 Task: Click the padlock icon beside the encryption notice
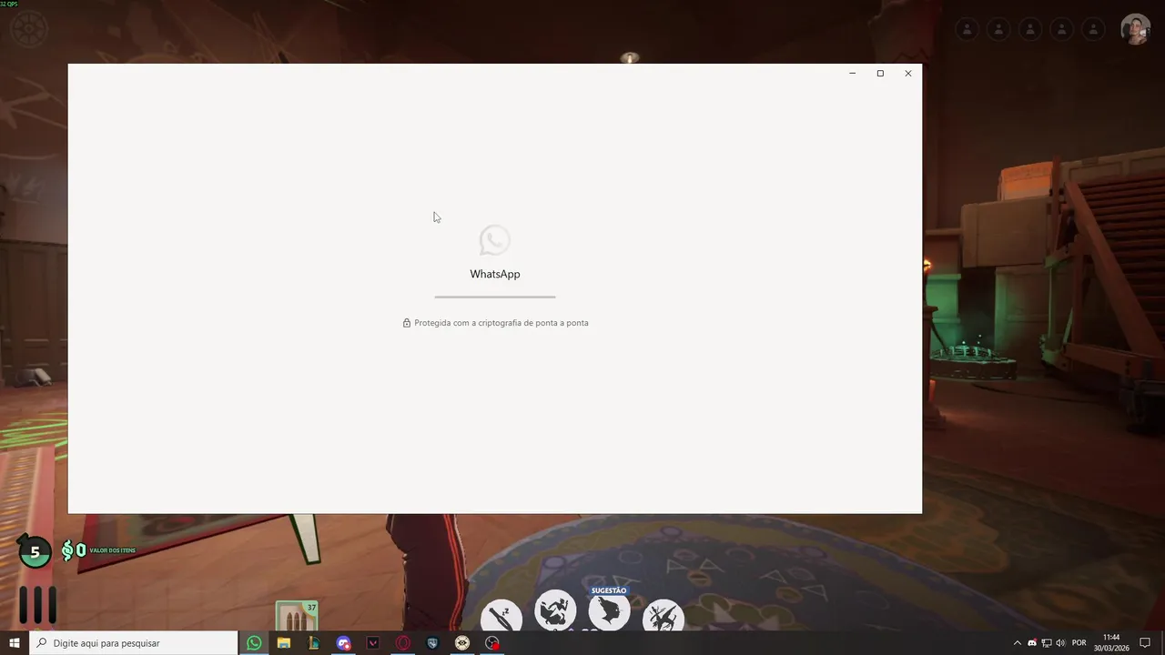[x=407, y=323]
